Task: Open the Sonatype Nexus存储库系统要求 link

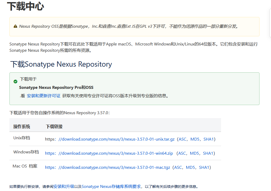Action: 111,187
